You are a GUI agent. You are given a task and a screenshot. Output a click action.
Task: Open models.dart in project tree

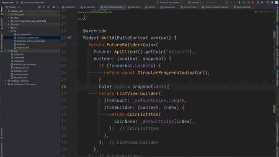[x=23, y=48]
